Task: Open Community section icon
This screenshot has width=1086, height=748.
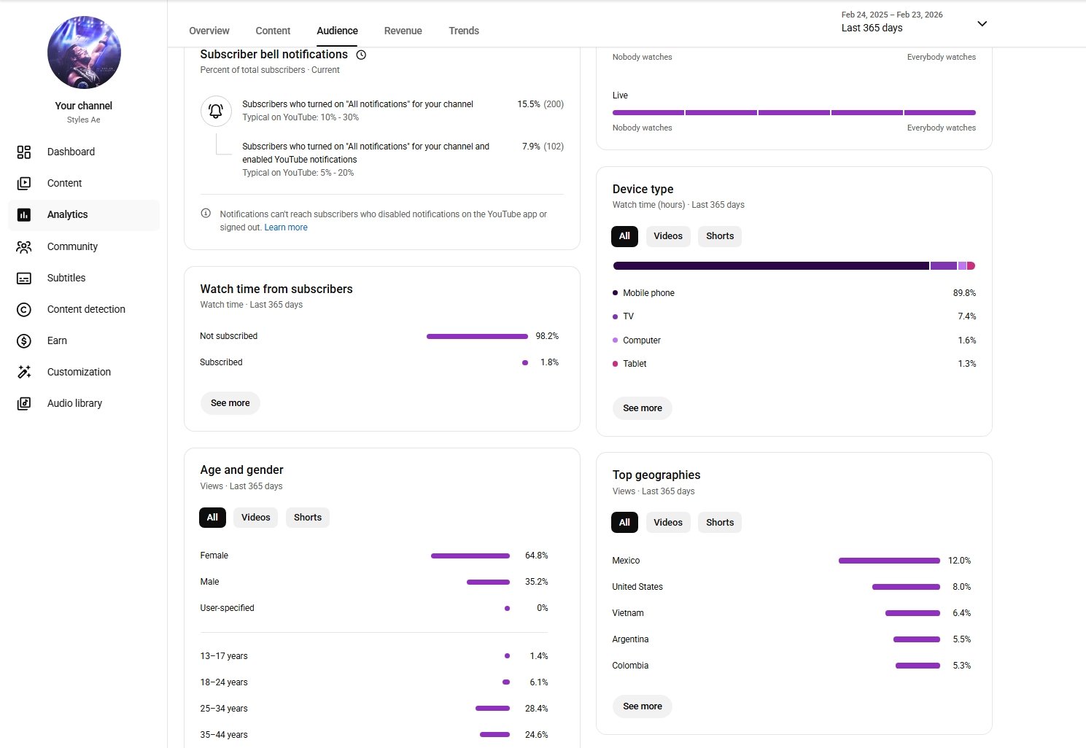Action: coord(24,247)
